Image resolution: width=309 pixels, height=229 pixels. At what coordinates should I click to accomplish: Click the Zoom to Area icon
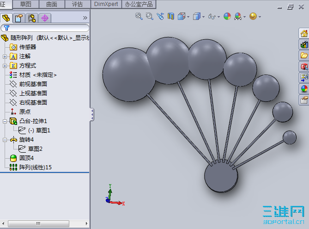tap(150, 16)
